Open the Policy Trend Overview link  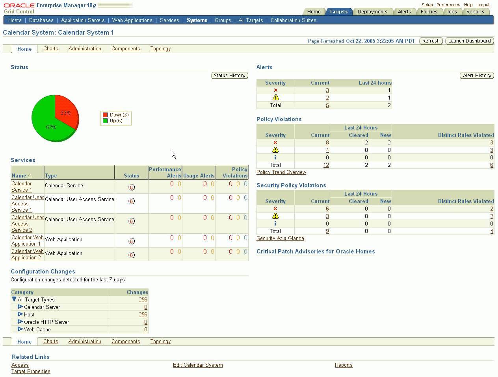pos(281,172)
